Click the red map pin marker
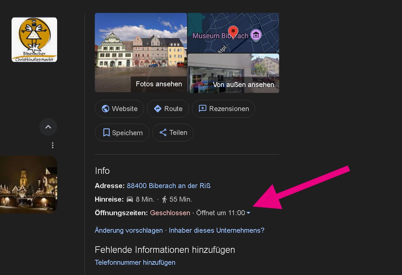The width and height of the screenshot is (402, 275). [x=233, y=32]
